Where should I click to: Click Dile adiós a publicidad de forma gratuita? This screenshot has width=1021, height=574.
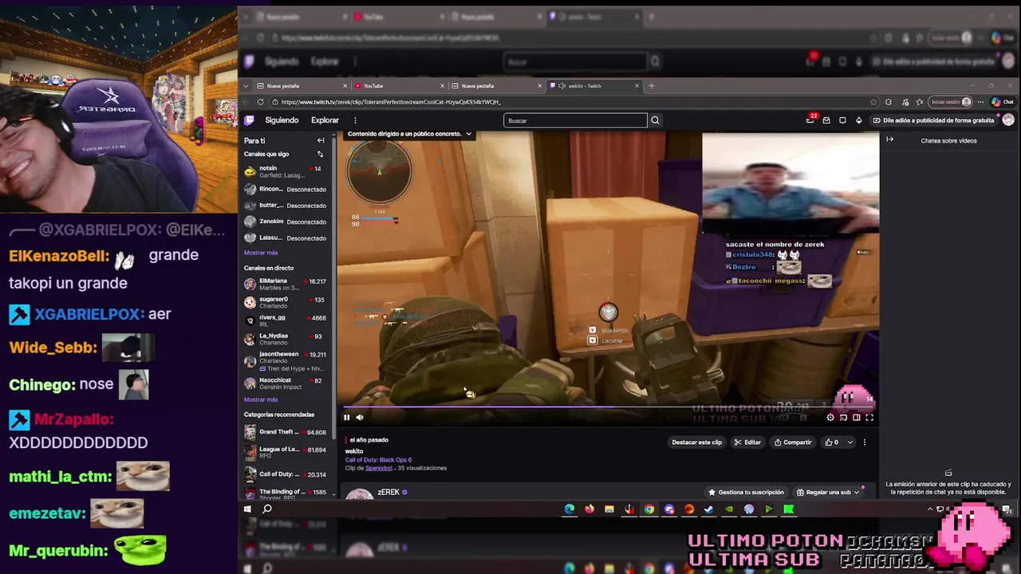933,120
